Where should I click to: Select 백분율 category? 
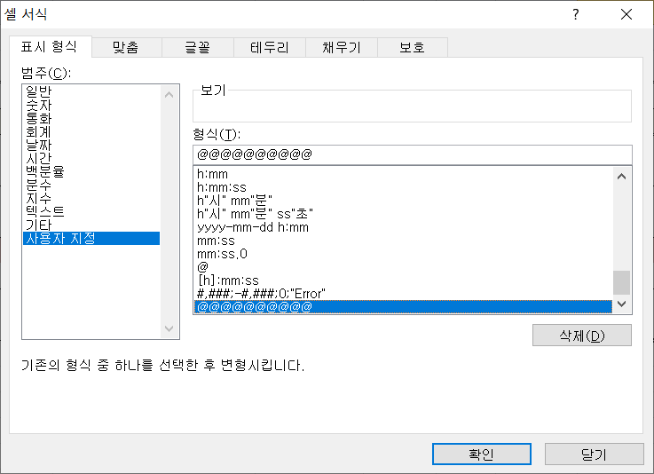91,171
